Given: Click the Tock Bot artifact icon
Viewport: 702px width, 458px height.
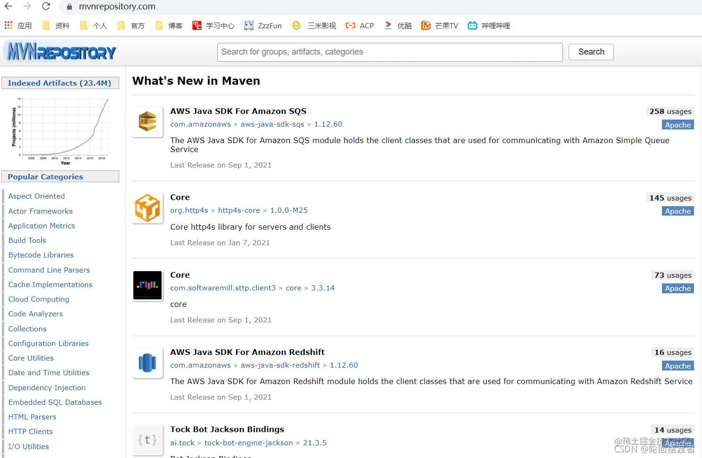Looking at the screenshot, I should [147, 440].
